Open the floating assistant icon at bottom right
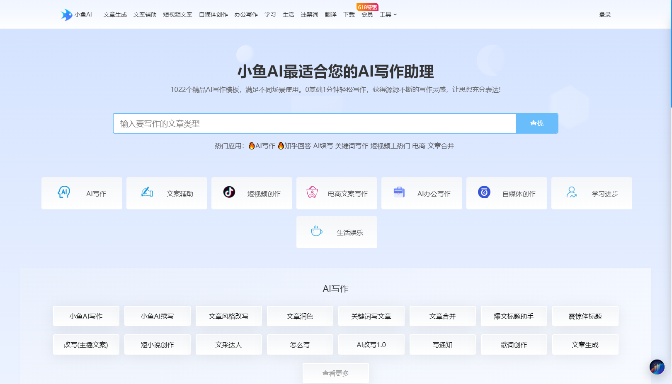The image size is (672, 384). click(x=657, y=367)
